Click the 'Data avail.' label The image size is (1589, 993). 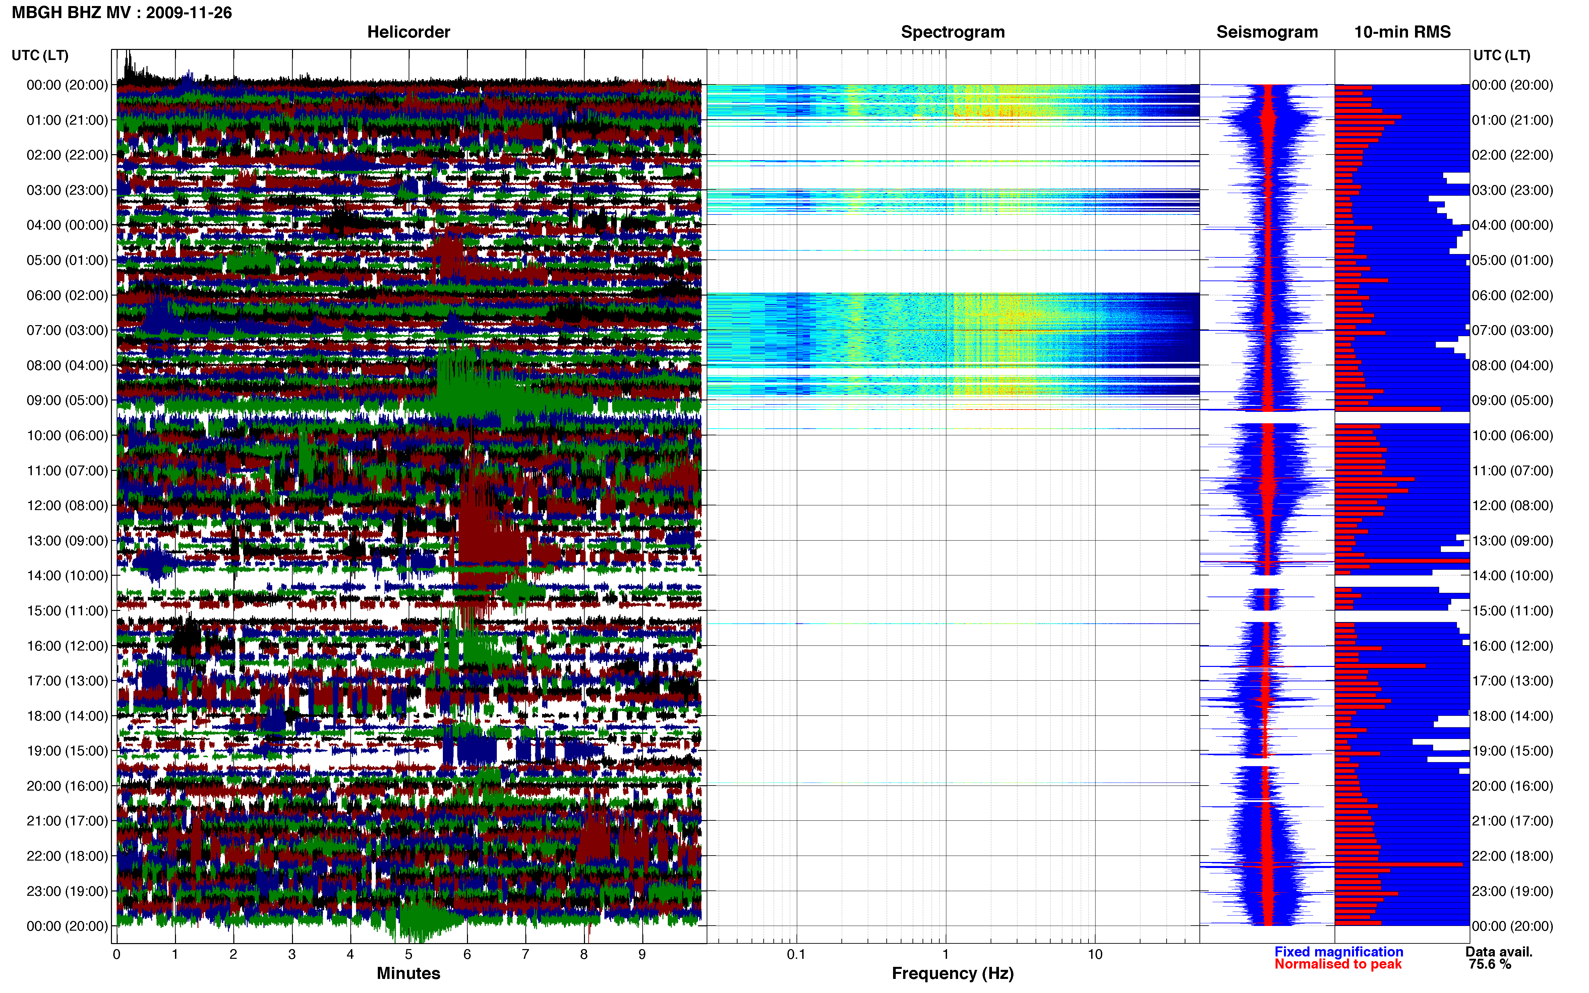pyautogui.click(x=1499, y=952)
